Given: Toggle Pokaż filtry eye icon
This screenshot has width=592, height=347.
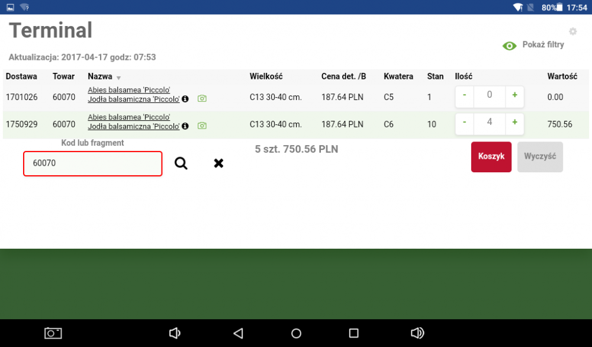Looking at the screenshot, I should [509, 46].
